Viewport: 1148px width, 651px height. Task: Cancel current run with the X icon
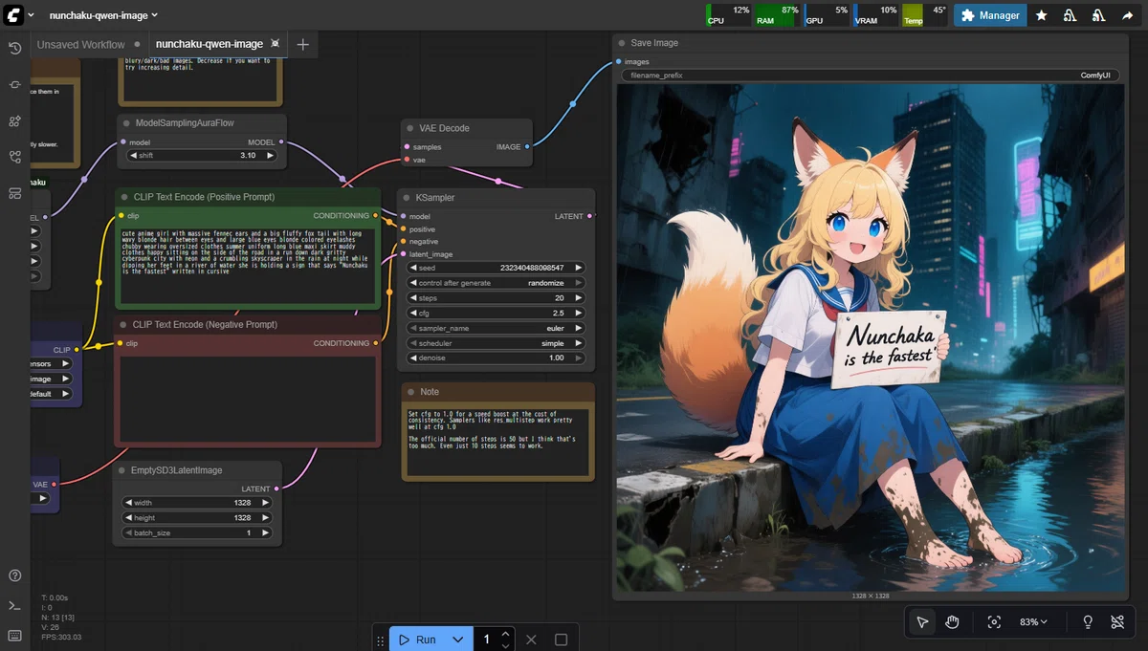click(532, 640)
